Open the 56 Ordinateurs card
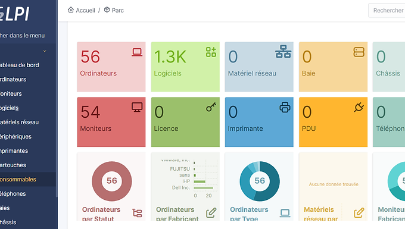Screen dimensions: 405x229 point(111,67)
